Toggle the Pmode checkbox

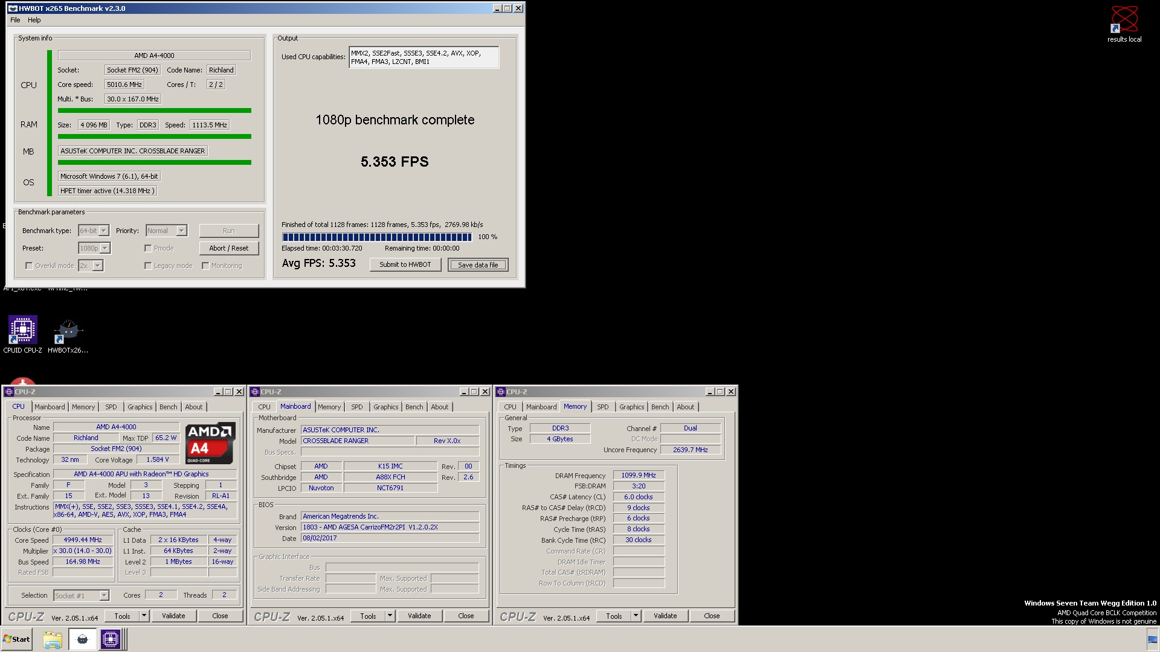click(148, 248)
